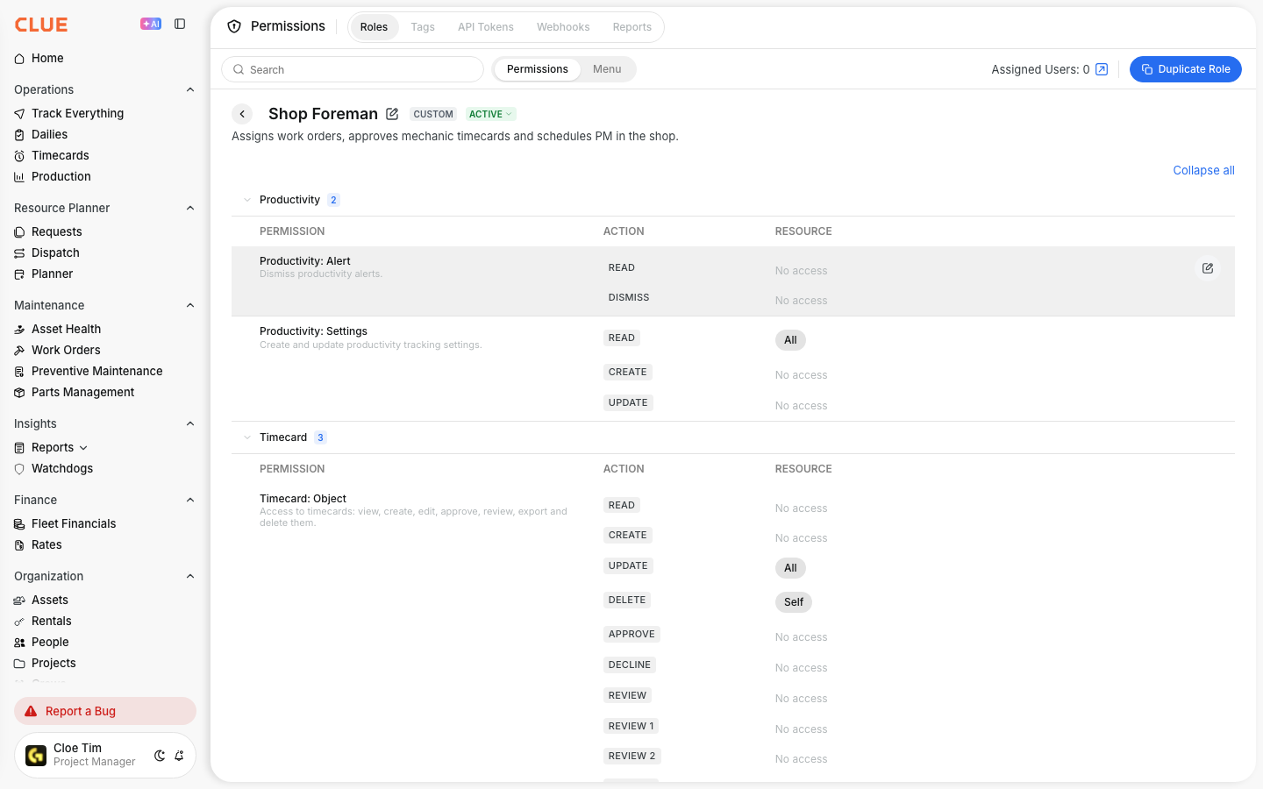Click the Self badge for Timecard DELETE
1263x789 pixels.
tap(794, 602)
